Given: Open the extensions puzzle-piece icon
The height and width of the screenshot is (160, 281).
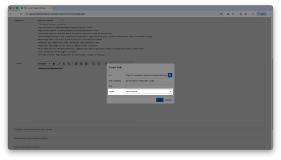Looking at the screenshot, I should tap(233, 14).
